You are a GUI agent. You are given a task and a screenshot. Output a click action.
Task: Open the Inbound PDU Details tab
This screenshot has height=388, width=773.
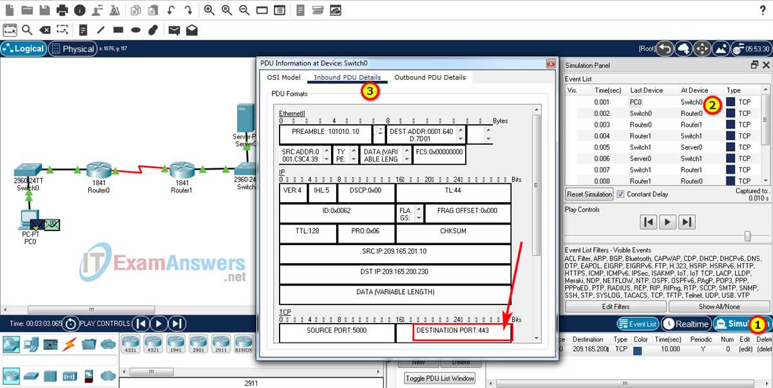347,77
